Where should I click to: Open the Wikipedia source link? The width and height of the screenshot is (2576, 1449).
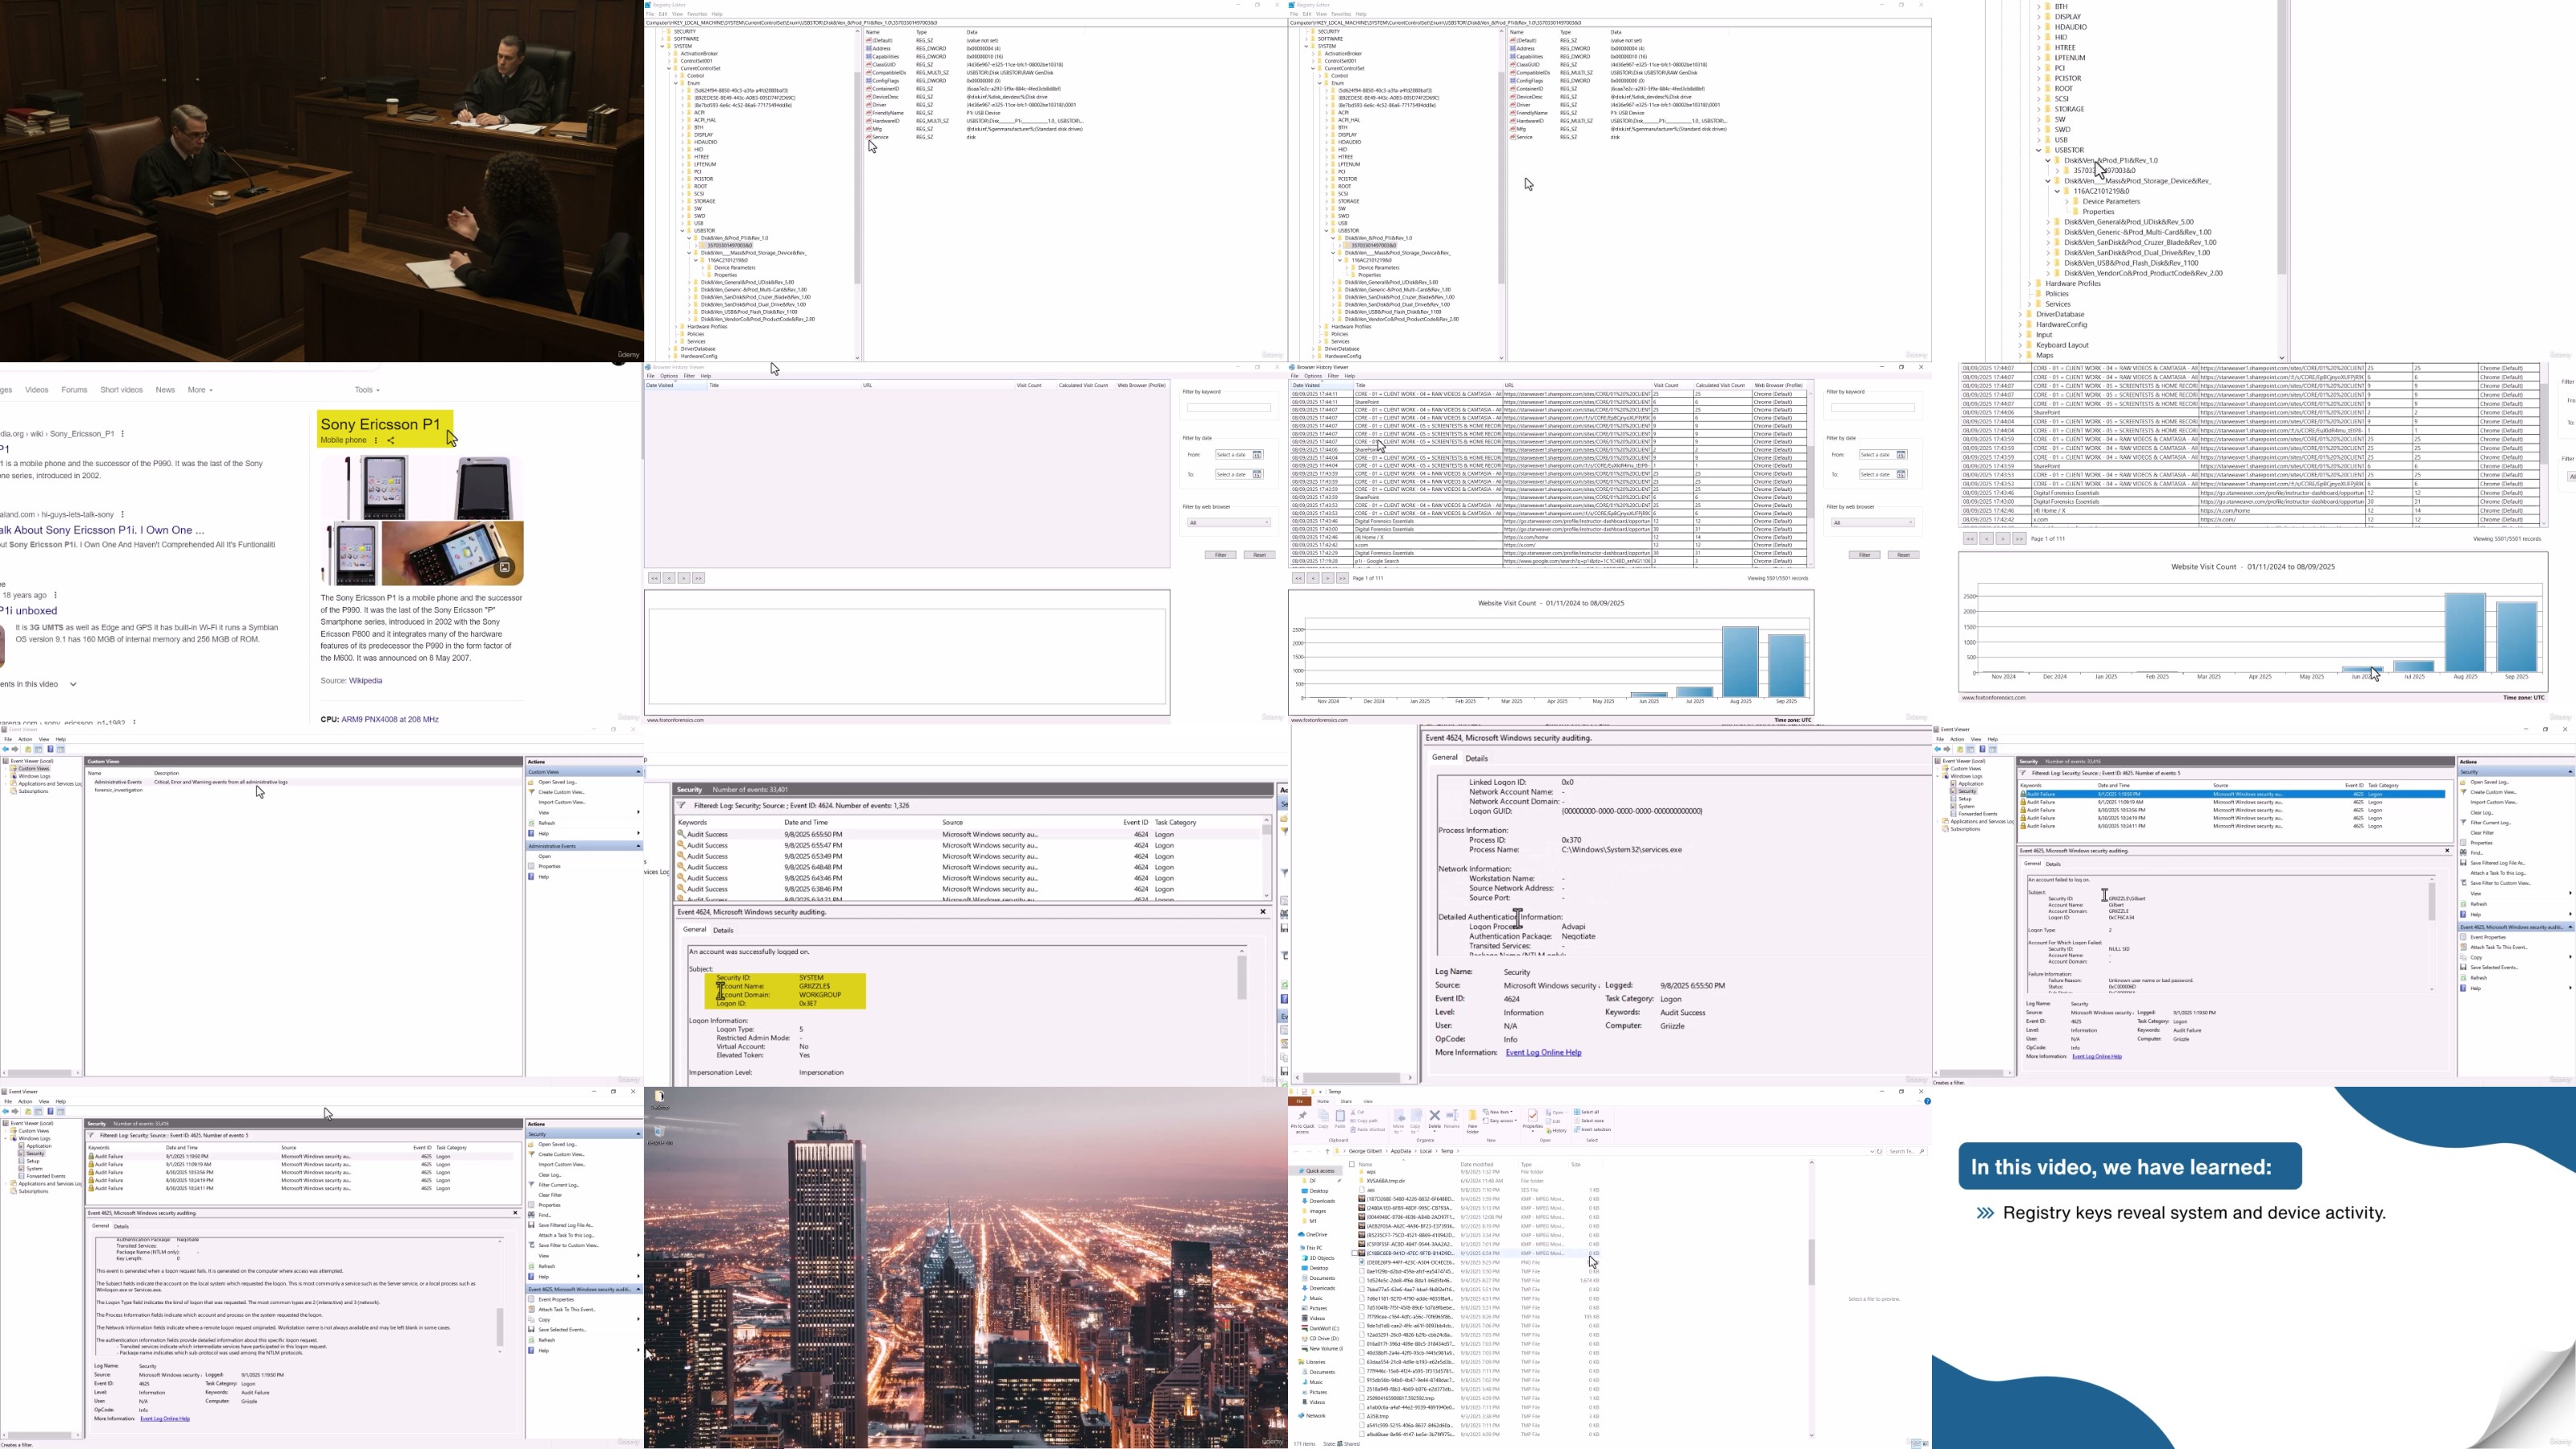coord(365,681)
